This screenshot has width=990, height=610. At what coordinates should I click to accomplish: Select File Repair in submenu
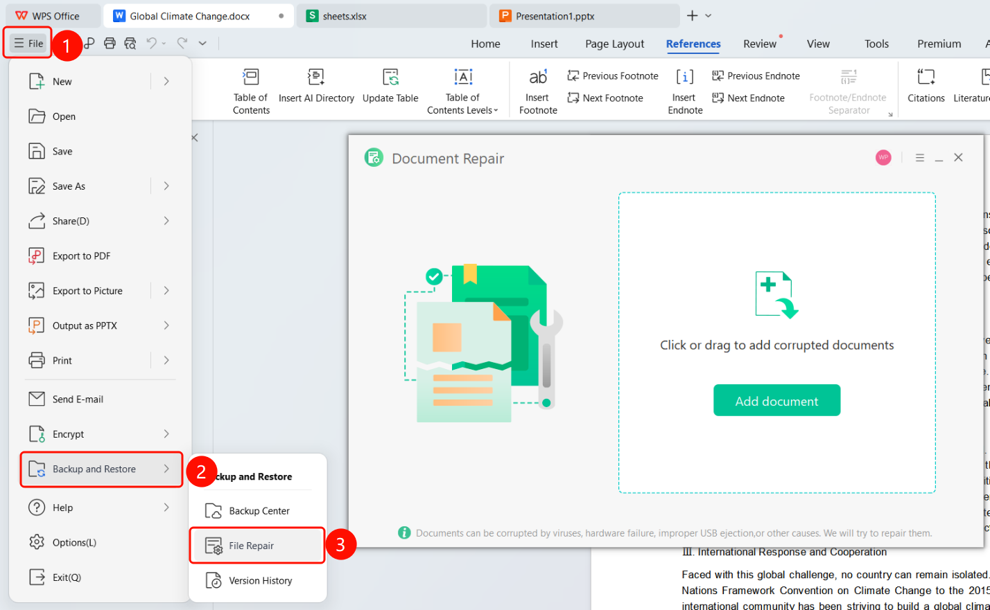click(x=257, y=546)
